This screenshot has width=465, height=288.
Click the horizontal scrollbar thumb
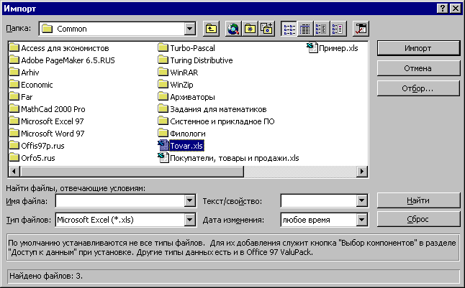pyautogui.click(x=132, y=171)
